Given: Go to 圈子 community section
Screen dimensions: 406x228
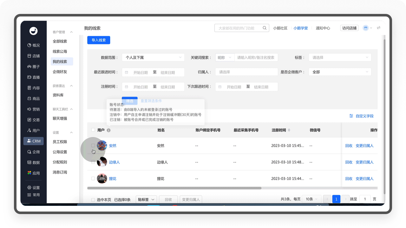Looking at the screenshot, I should [x=34, y=67].
